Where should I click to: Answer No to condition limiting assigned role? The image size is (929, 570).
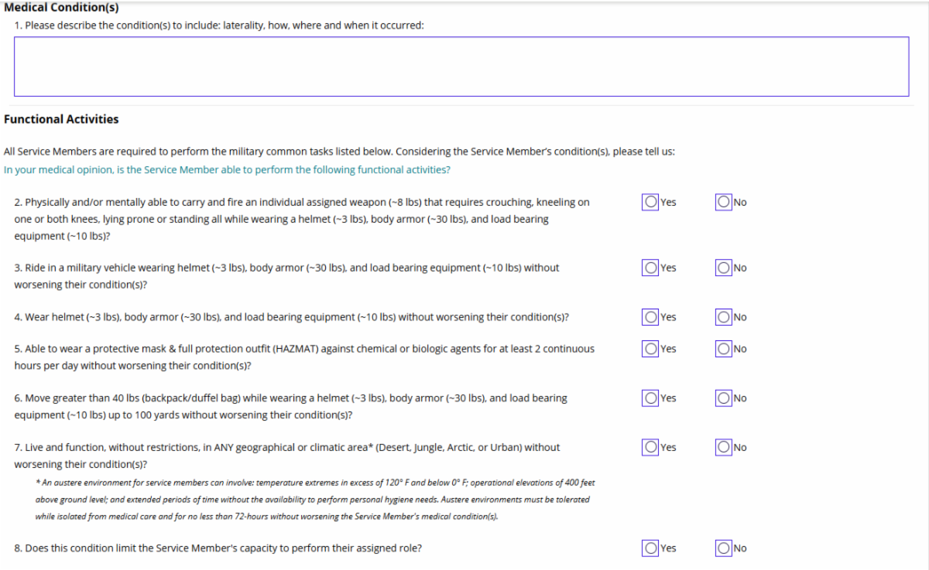(724, 548)
